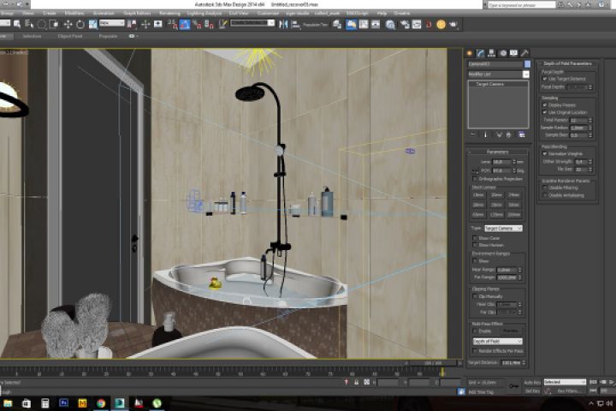Screen dimensions: 616x411
Task: Click the Set Key button
Action: (x=532, y=391)
